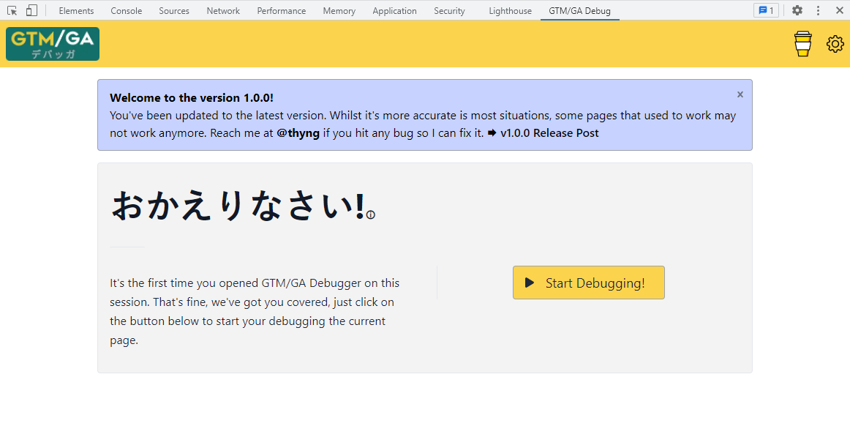Click the @thyng contact link
This screenshot has width=850, height=426.
point(298,133)
